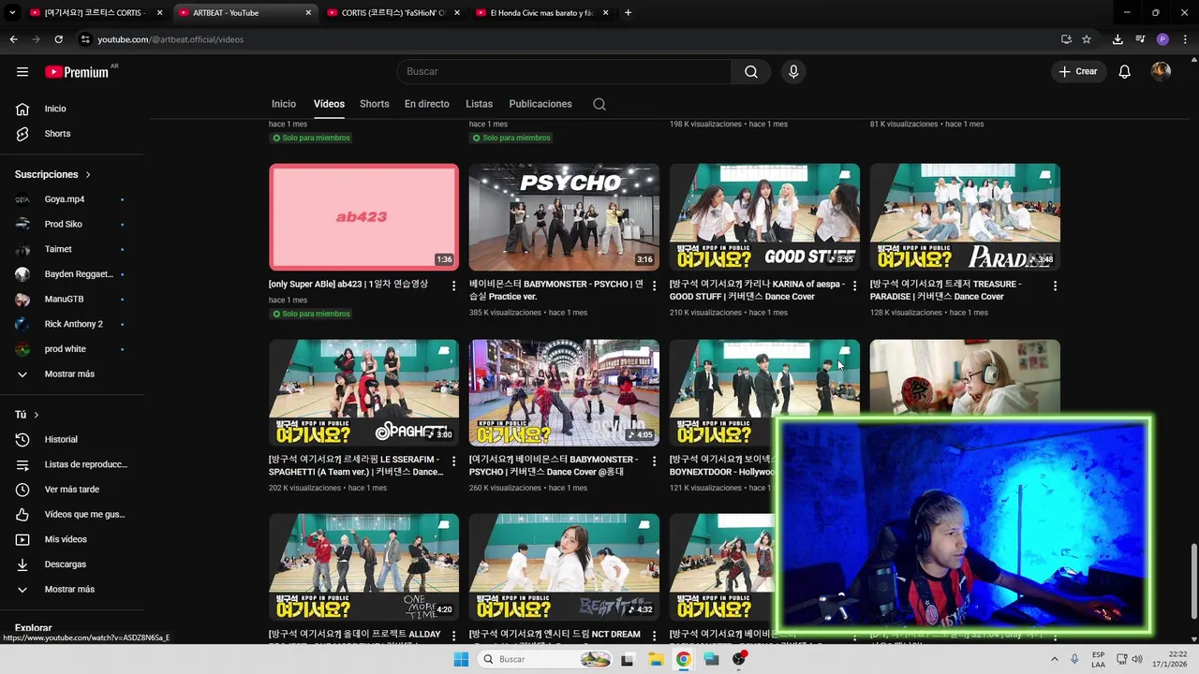Click the YouTube search input field

(564, 71)
